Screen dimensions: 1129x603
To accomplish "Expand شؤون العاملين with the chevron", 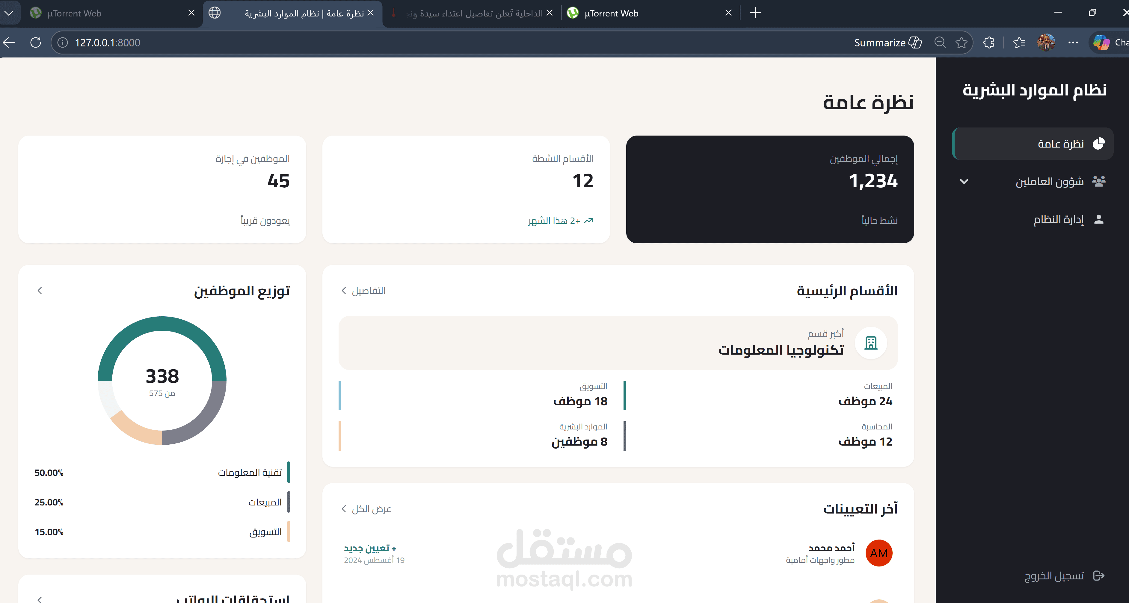I will pos(964,181).
